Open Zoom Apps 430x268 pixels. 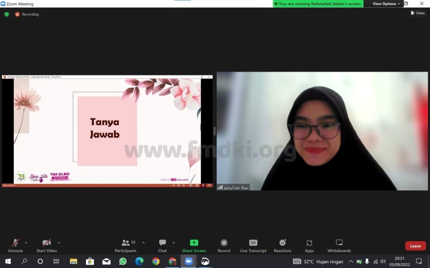pyautogui.click(x=309, y=246)
